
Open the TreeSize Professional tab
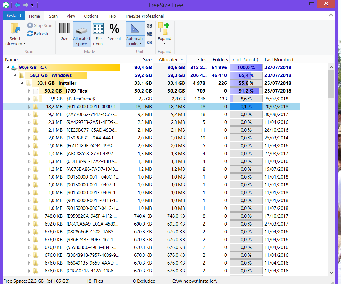pyautogui.click(x=144, y=16)
